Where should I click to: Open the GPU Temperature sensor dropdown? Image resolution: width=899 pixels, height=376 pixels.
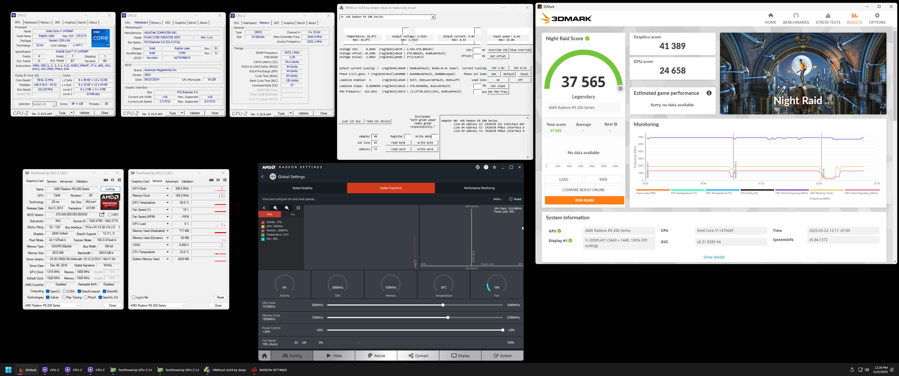167,203
